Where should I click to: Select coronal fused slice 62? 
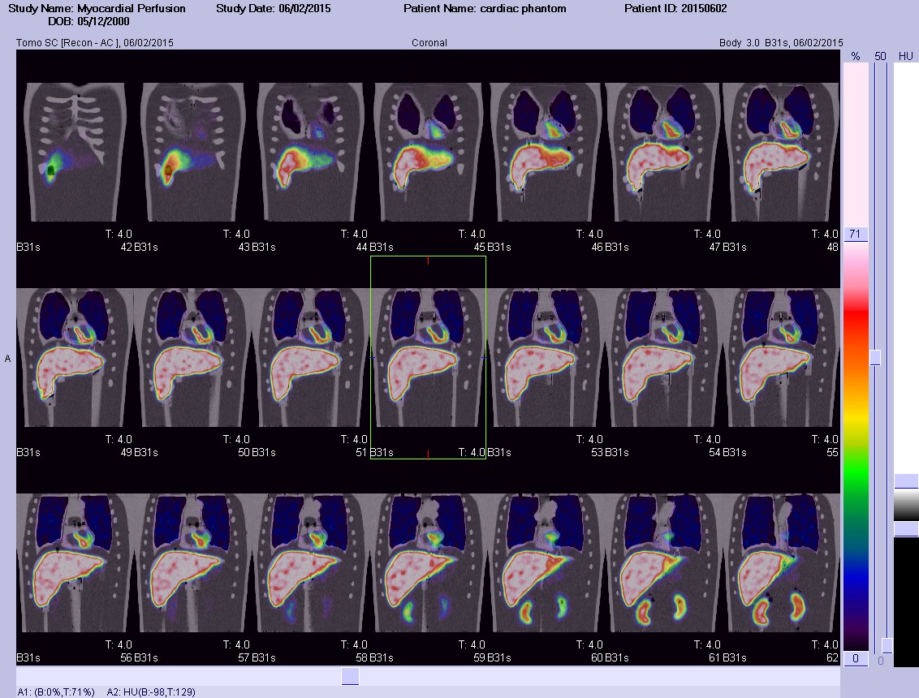click(781, 563)
